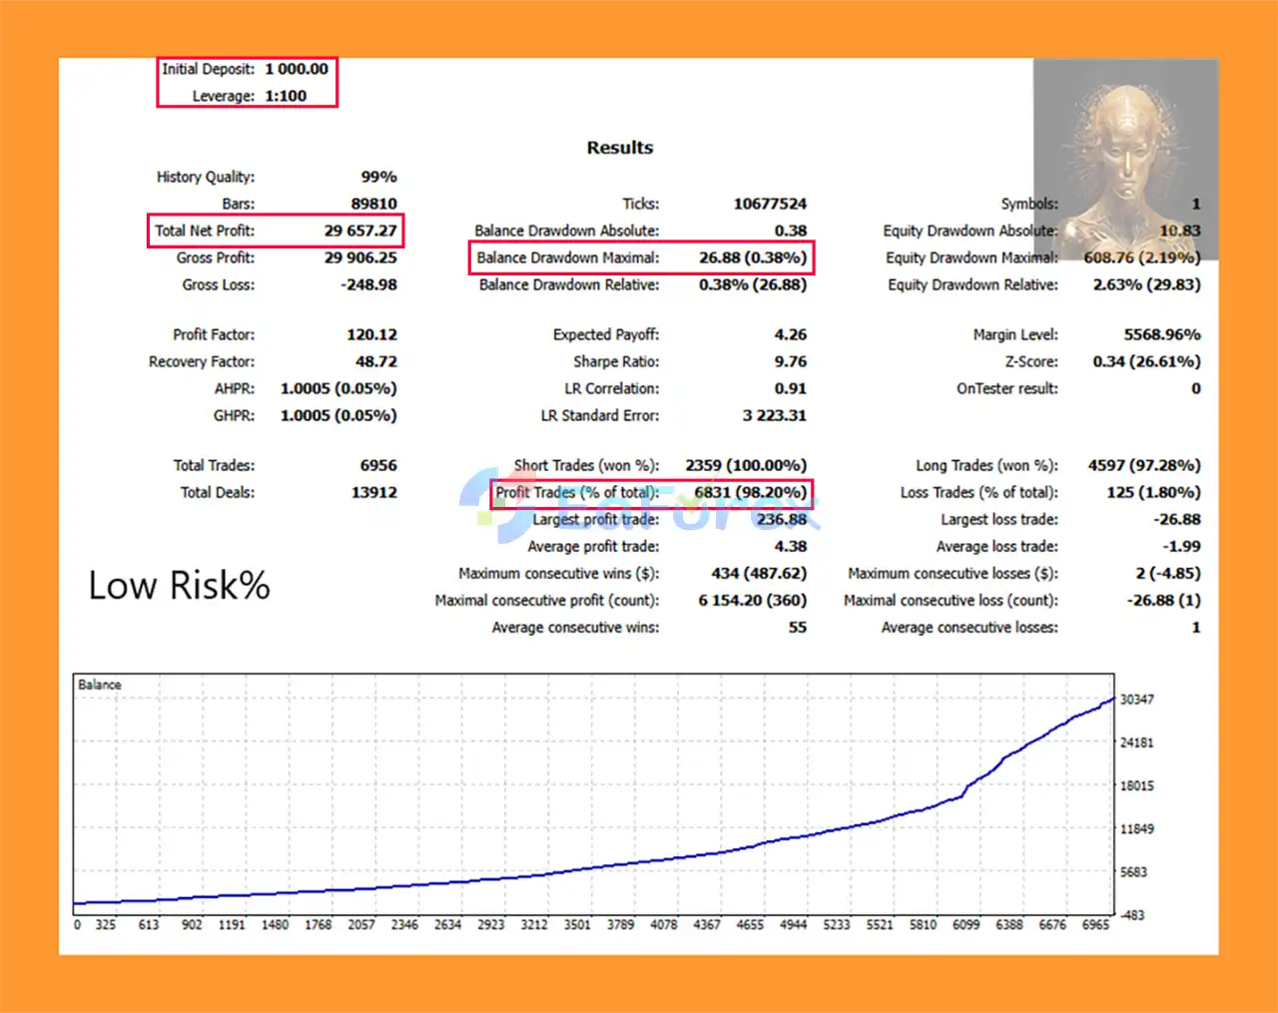Click the 3501 mark on chart x-axis
This screenshot has width=1278, height=1013.
[x=577, y=925]
